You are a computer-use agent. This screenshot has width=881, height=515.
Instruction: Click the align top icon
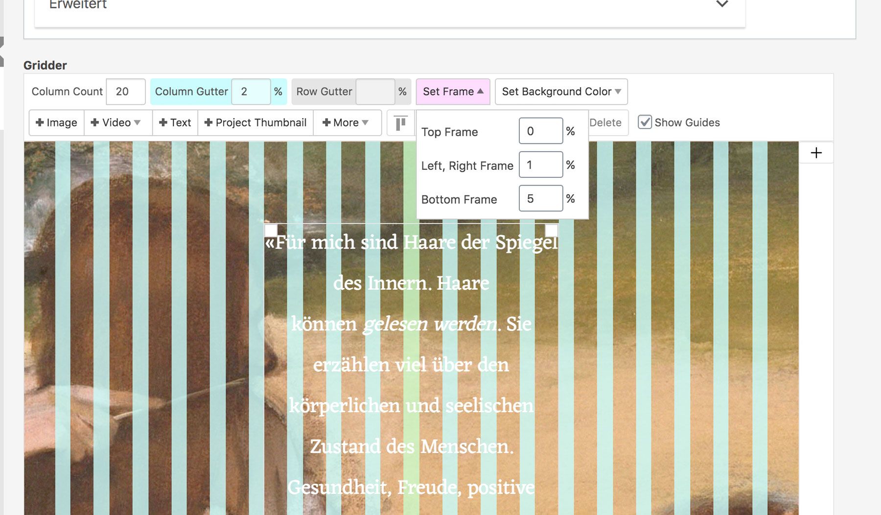pos(400,123)
